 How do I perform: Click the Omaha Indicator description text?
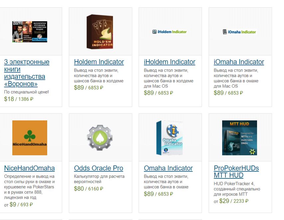tap(166, 182)
